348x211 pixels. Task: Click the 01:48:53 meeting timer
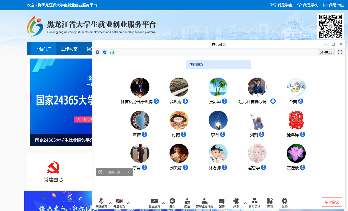326,52
